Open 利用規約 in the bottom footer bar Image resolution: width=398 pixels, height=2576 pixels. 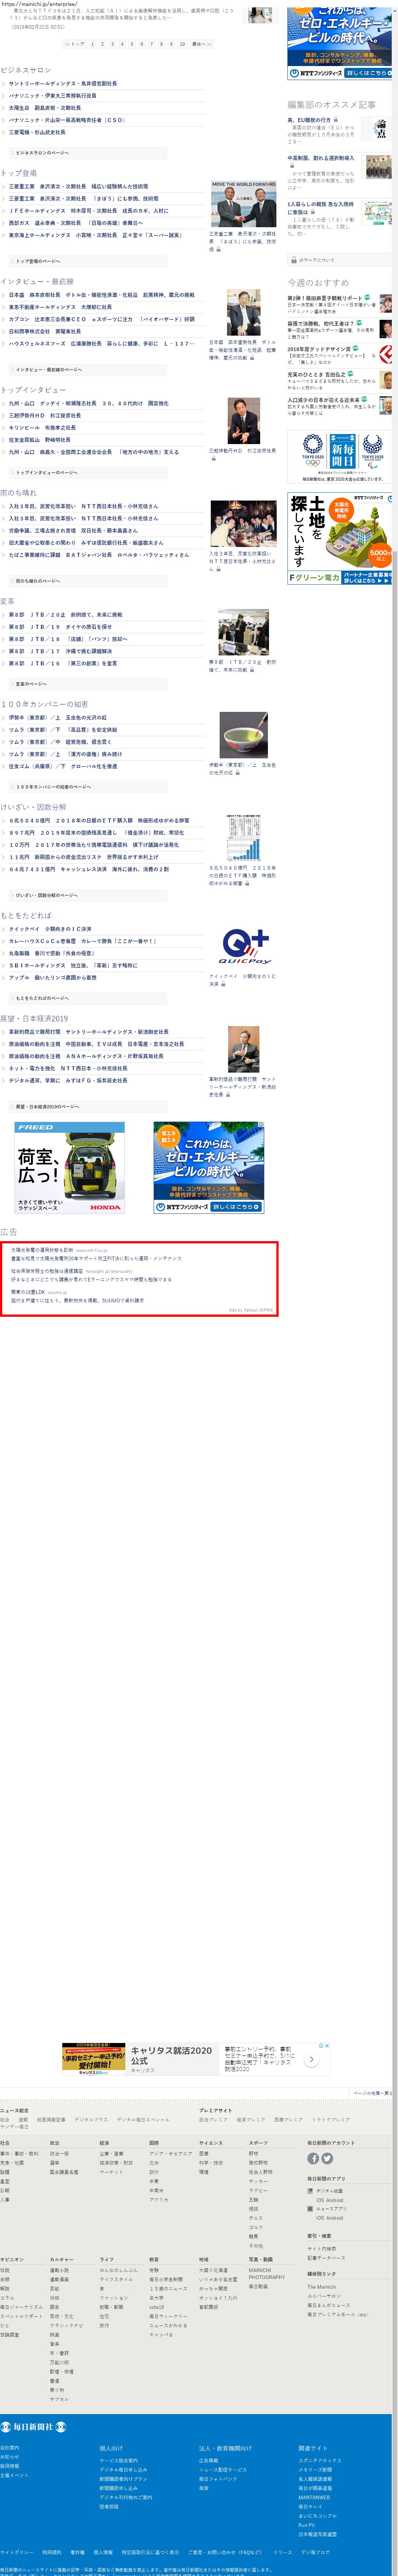[x=52, y=2552]
